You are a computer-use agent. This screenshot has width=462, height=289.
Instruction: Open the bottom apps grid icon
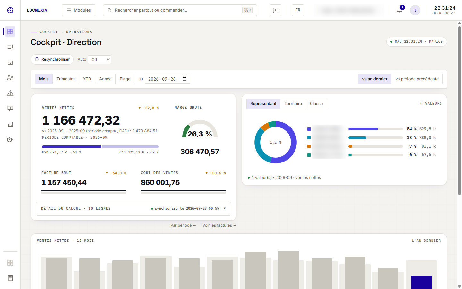tap(10, 263)
